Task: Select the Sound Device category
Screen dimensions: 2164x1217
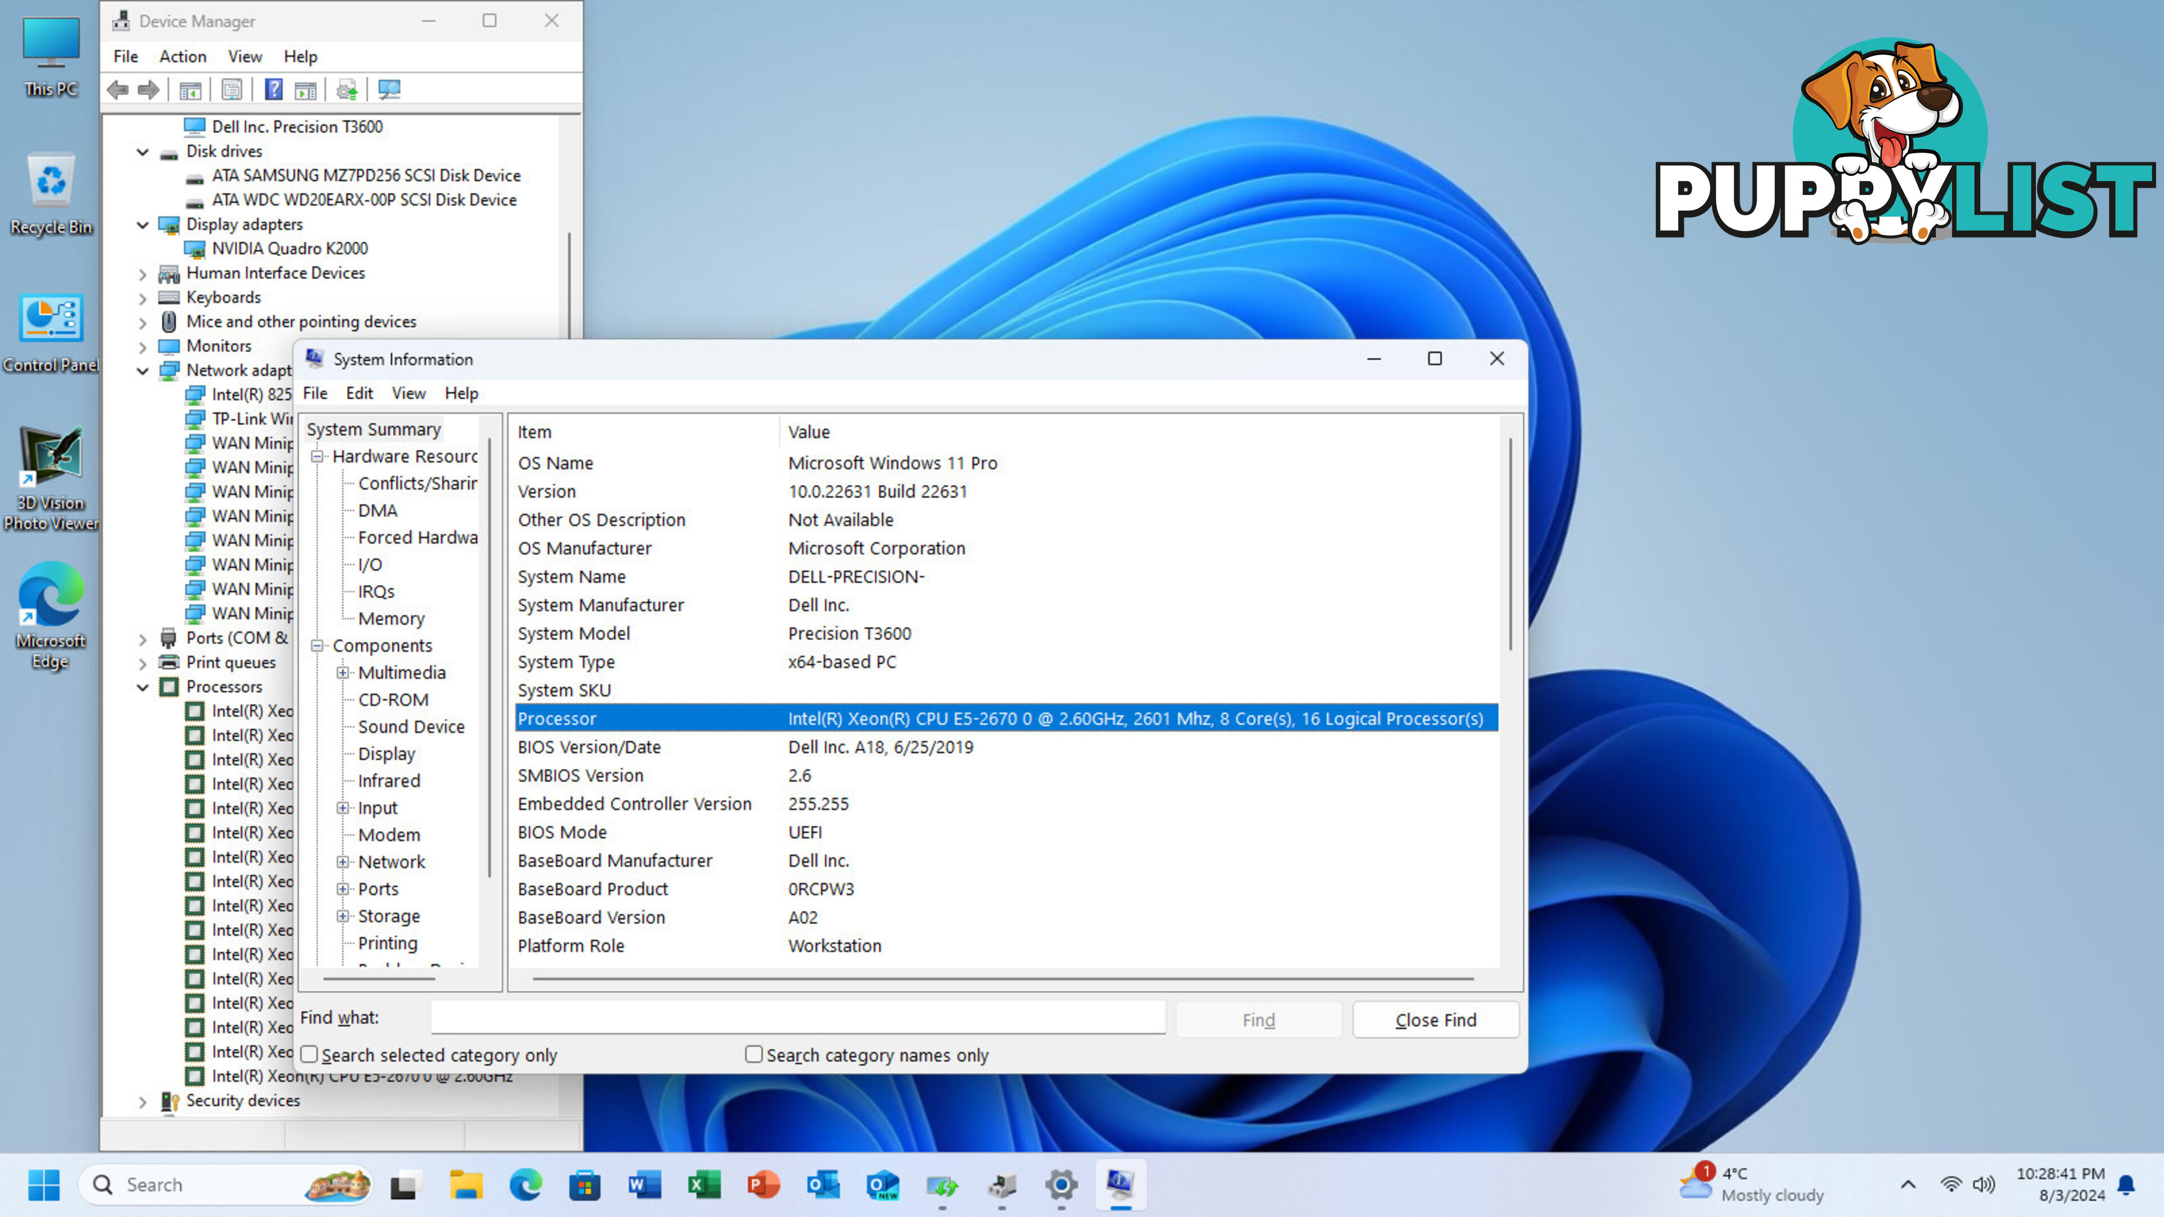Action: tap(411, 726)
